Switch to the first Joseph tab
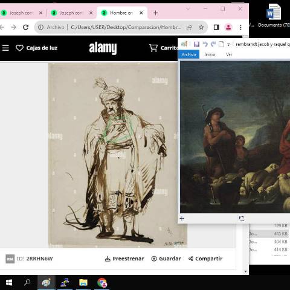 [21, 13]
